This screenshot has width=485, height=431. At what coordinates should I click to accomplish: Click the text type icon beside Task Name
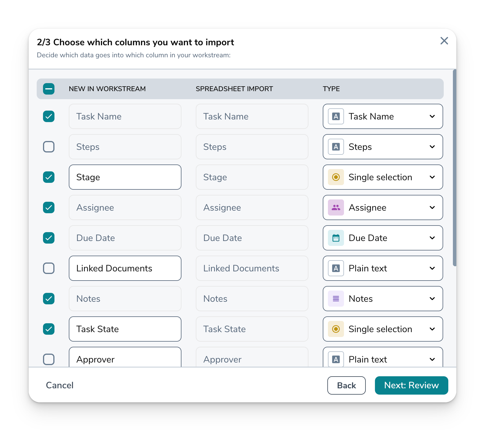tap(336, 116)
